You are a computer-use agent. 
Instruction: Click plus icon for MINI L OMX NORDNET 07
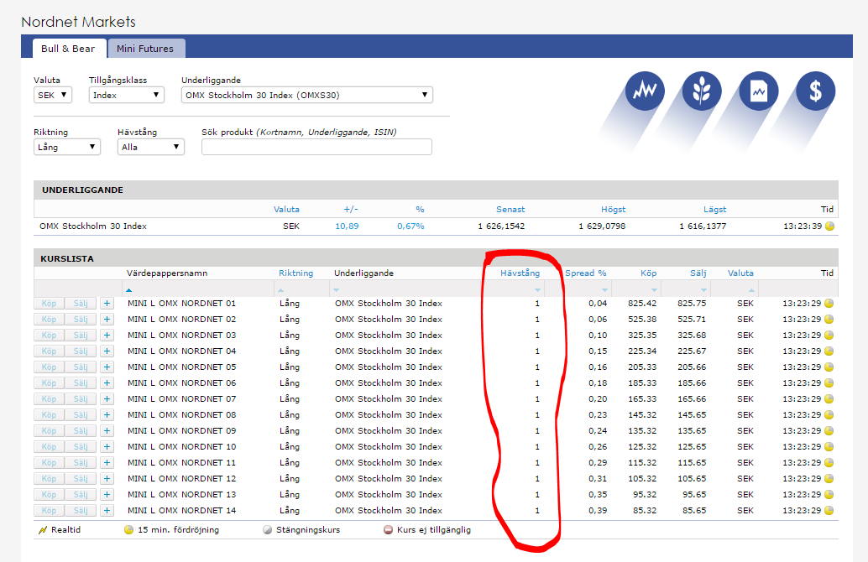(x=107, y=399)
